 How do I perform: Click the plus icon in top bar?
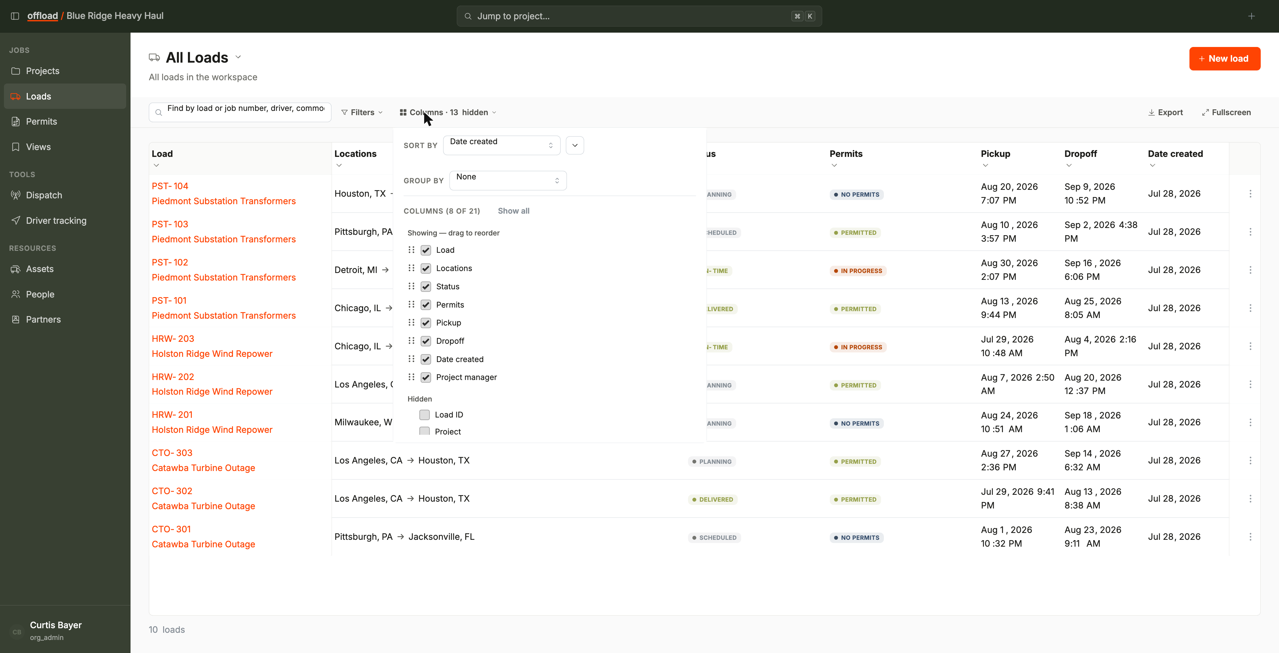point(1252,16)
